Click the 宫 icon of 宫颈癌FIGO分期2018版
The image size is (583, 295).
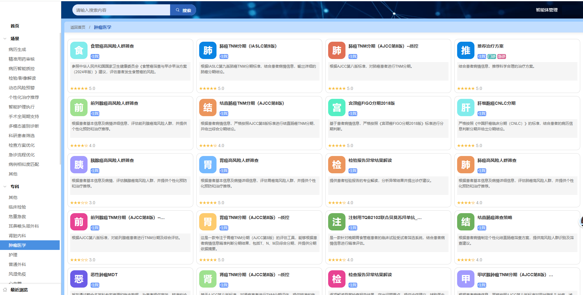pos(337,107)
